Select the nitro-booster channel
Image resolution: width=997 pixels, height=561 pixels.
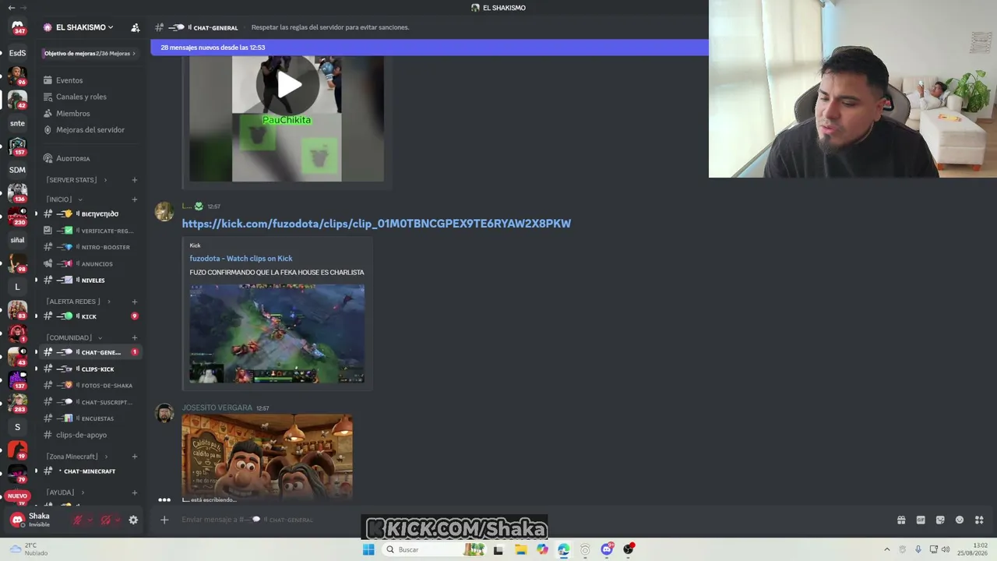click(92, 247)
